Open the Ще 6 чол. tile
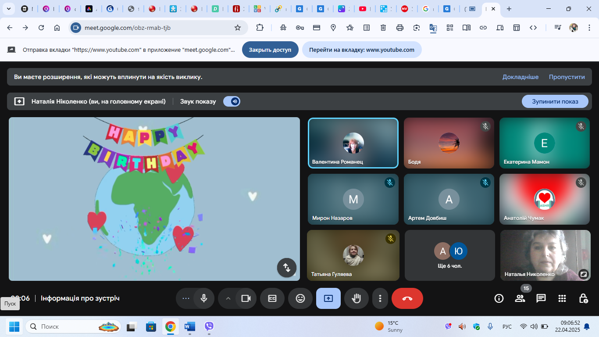The width and height of the screenshot is (599, 337). pyautogui.click(x=450, y=255)
